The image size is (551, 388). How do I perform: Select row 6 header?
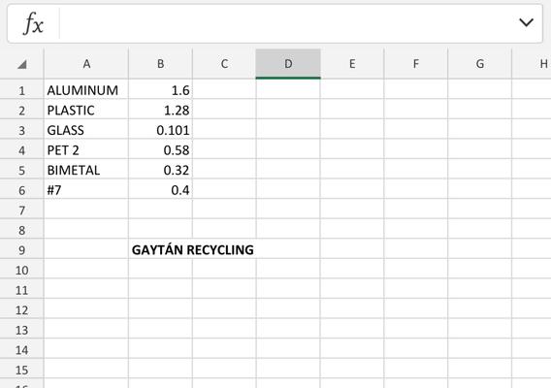(x=21, y=190)
